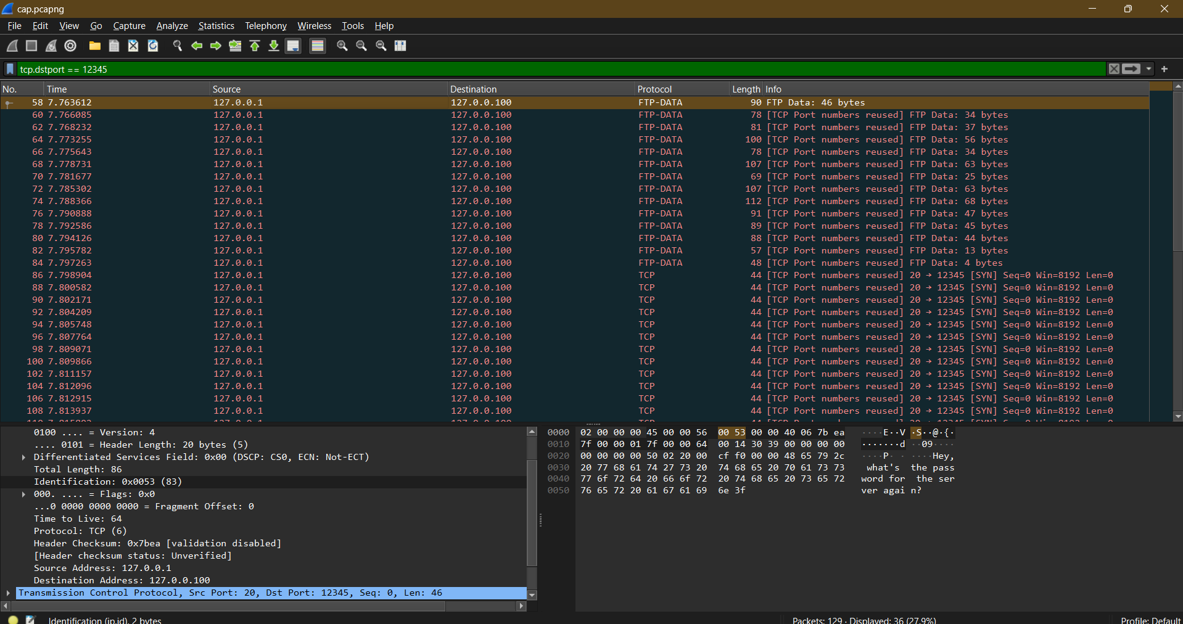
Task: Click the Reload capture file icon
Action: (153, 46)
